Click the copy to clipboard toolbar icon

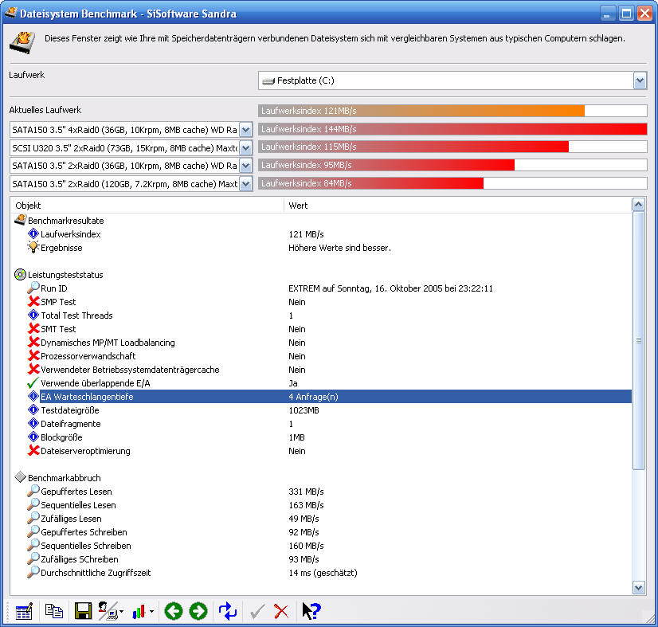[x=53, y=611]
